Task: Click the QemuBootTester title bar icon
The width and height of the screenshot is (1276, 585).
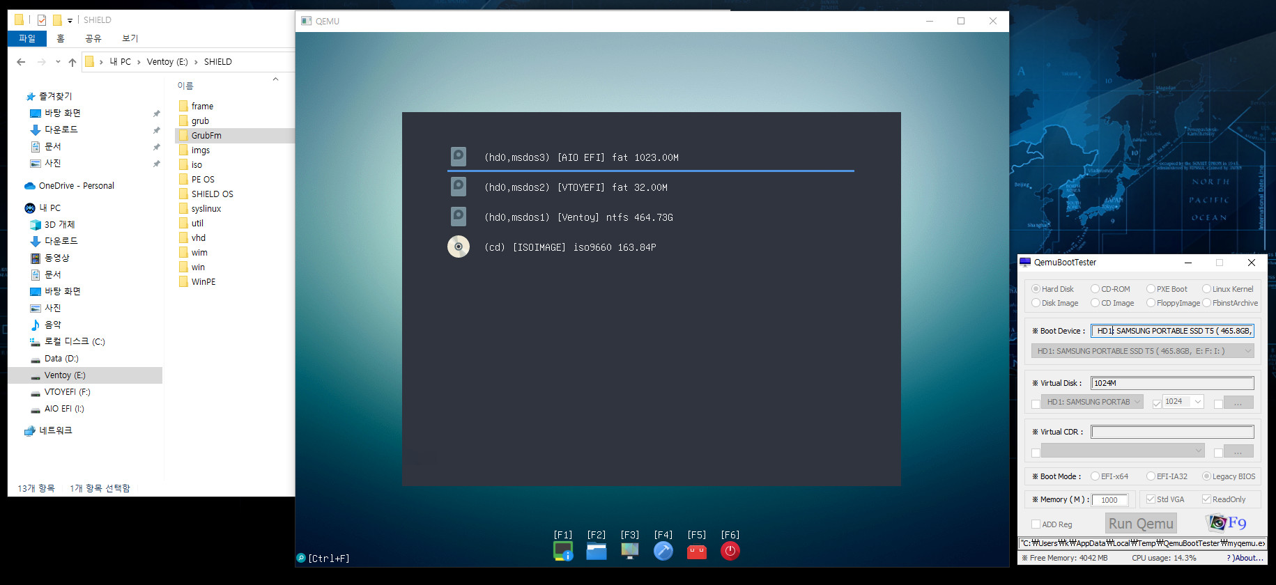Action: tap(1025, 263)
